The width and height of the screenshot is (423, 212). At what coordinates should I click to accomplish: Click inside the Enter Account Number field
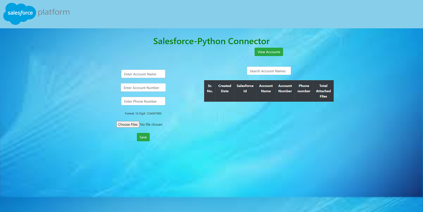click(x=143, y=87)
